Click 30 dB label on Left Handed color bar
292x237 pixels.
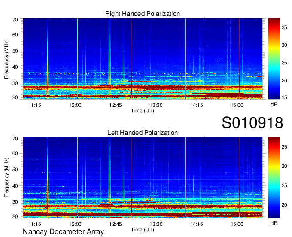284,166
